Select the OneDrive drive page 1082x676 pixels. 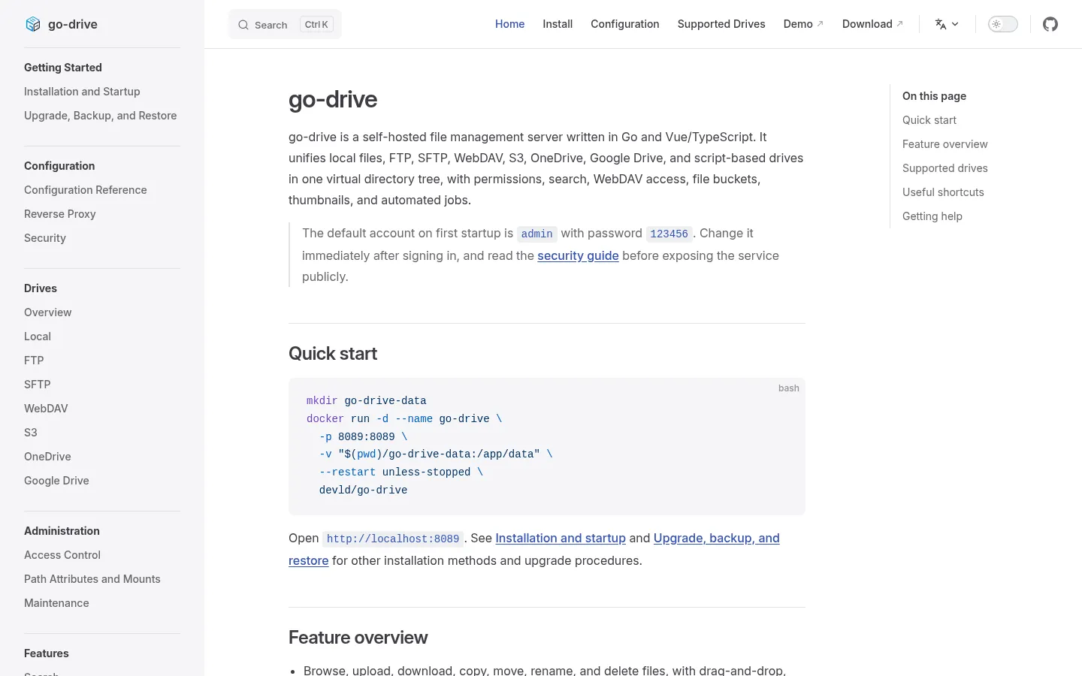pyautogui.click(x=47, y=457)
